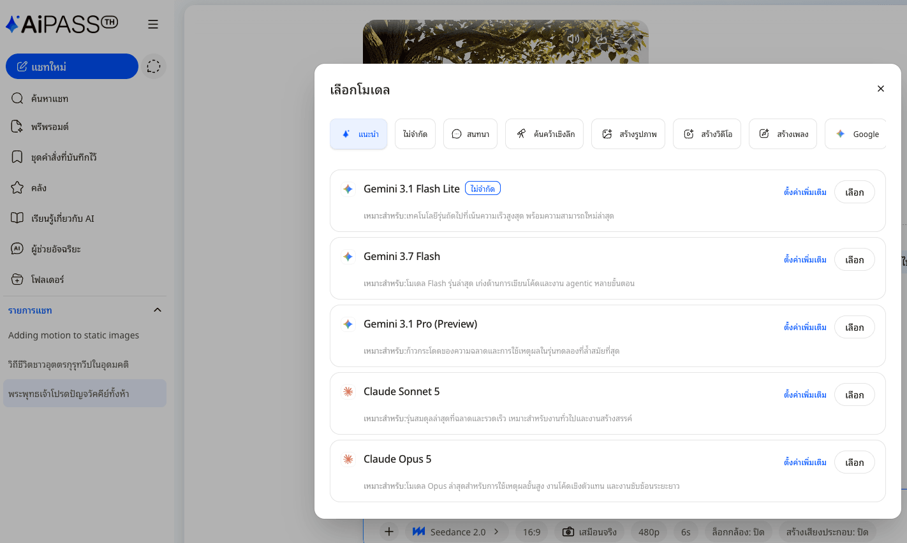The image size is (907, 543).
Task: Click the Claude Opus 5 model title
Action: click(397, 459)
